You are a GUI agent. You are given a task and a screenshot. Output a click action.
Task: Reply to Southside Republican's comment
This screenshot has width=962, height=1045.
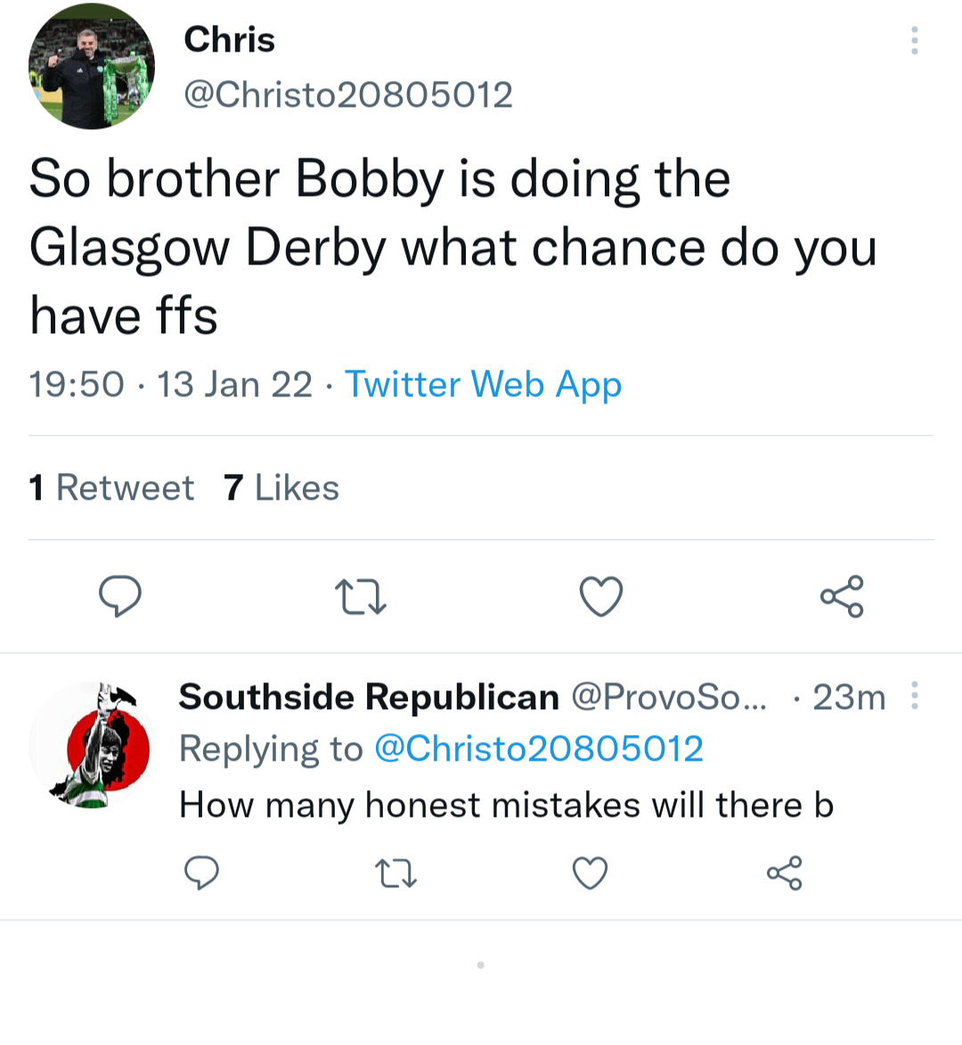[x=201, y=873]
